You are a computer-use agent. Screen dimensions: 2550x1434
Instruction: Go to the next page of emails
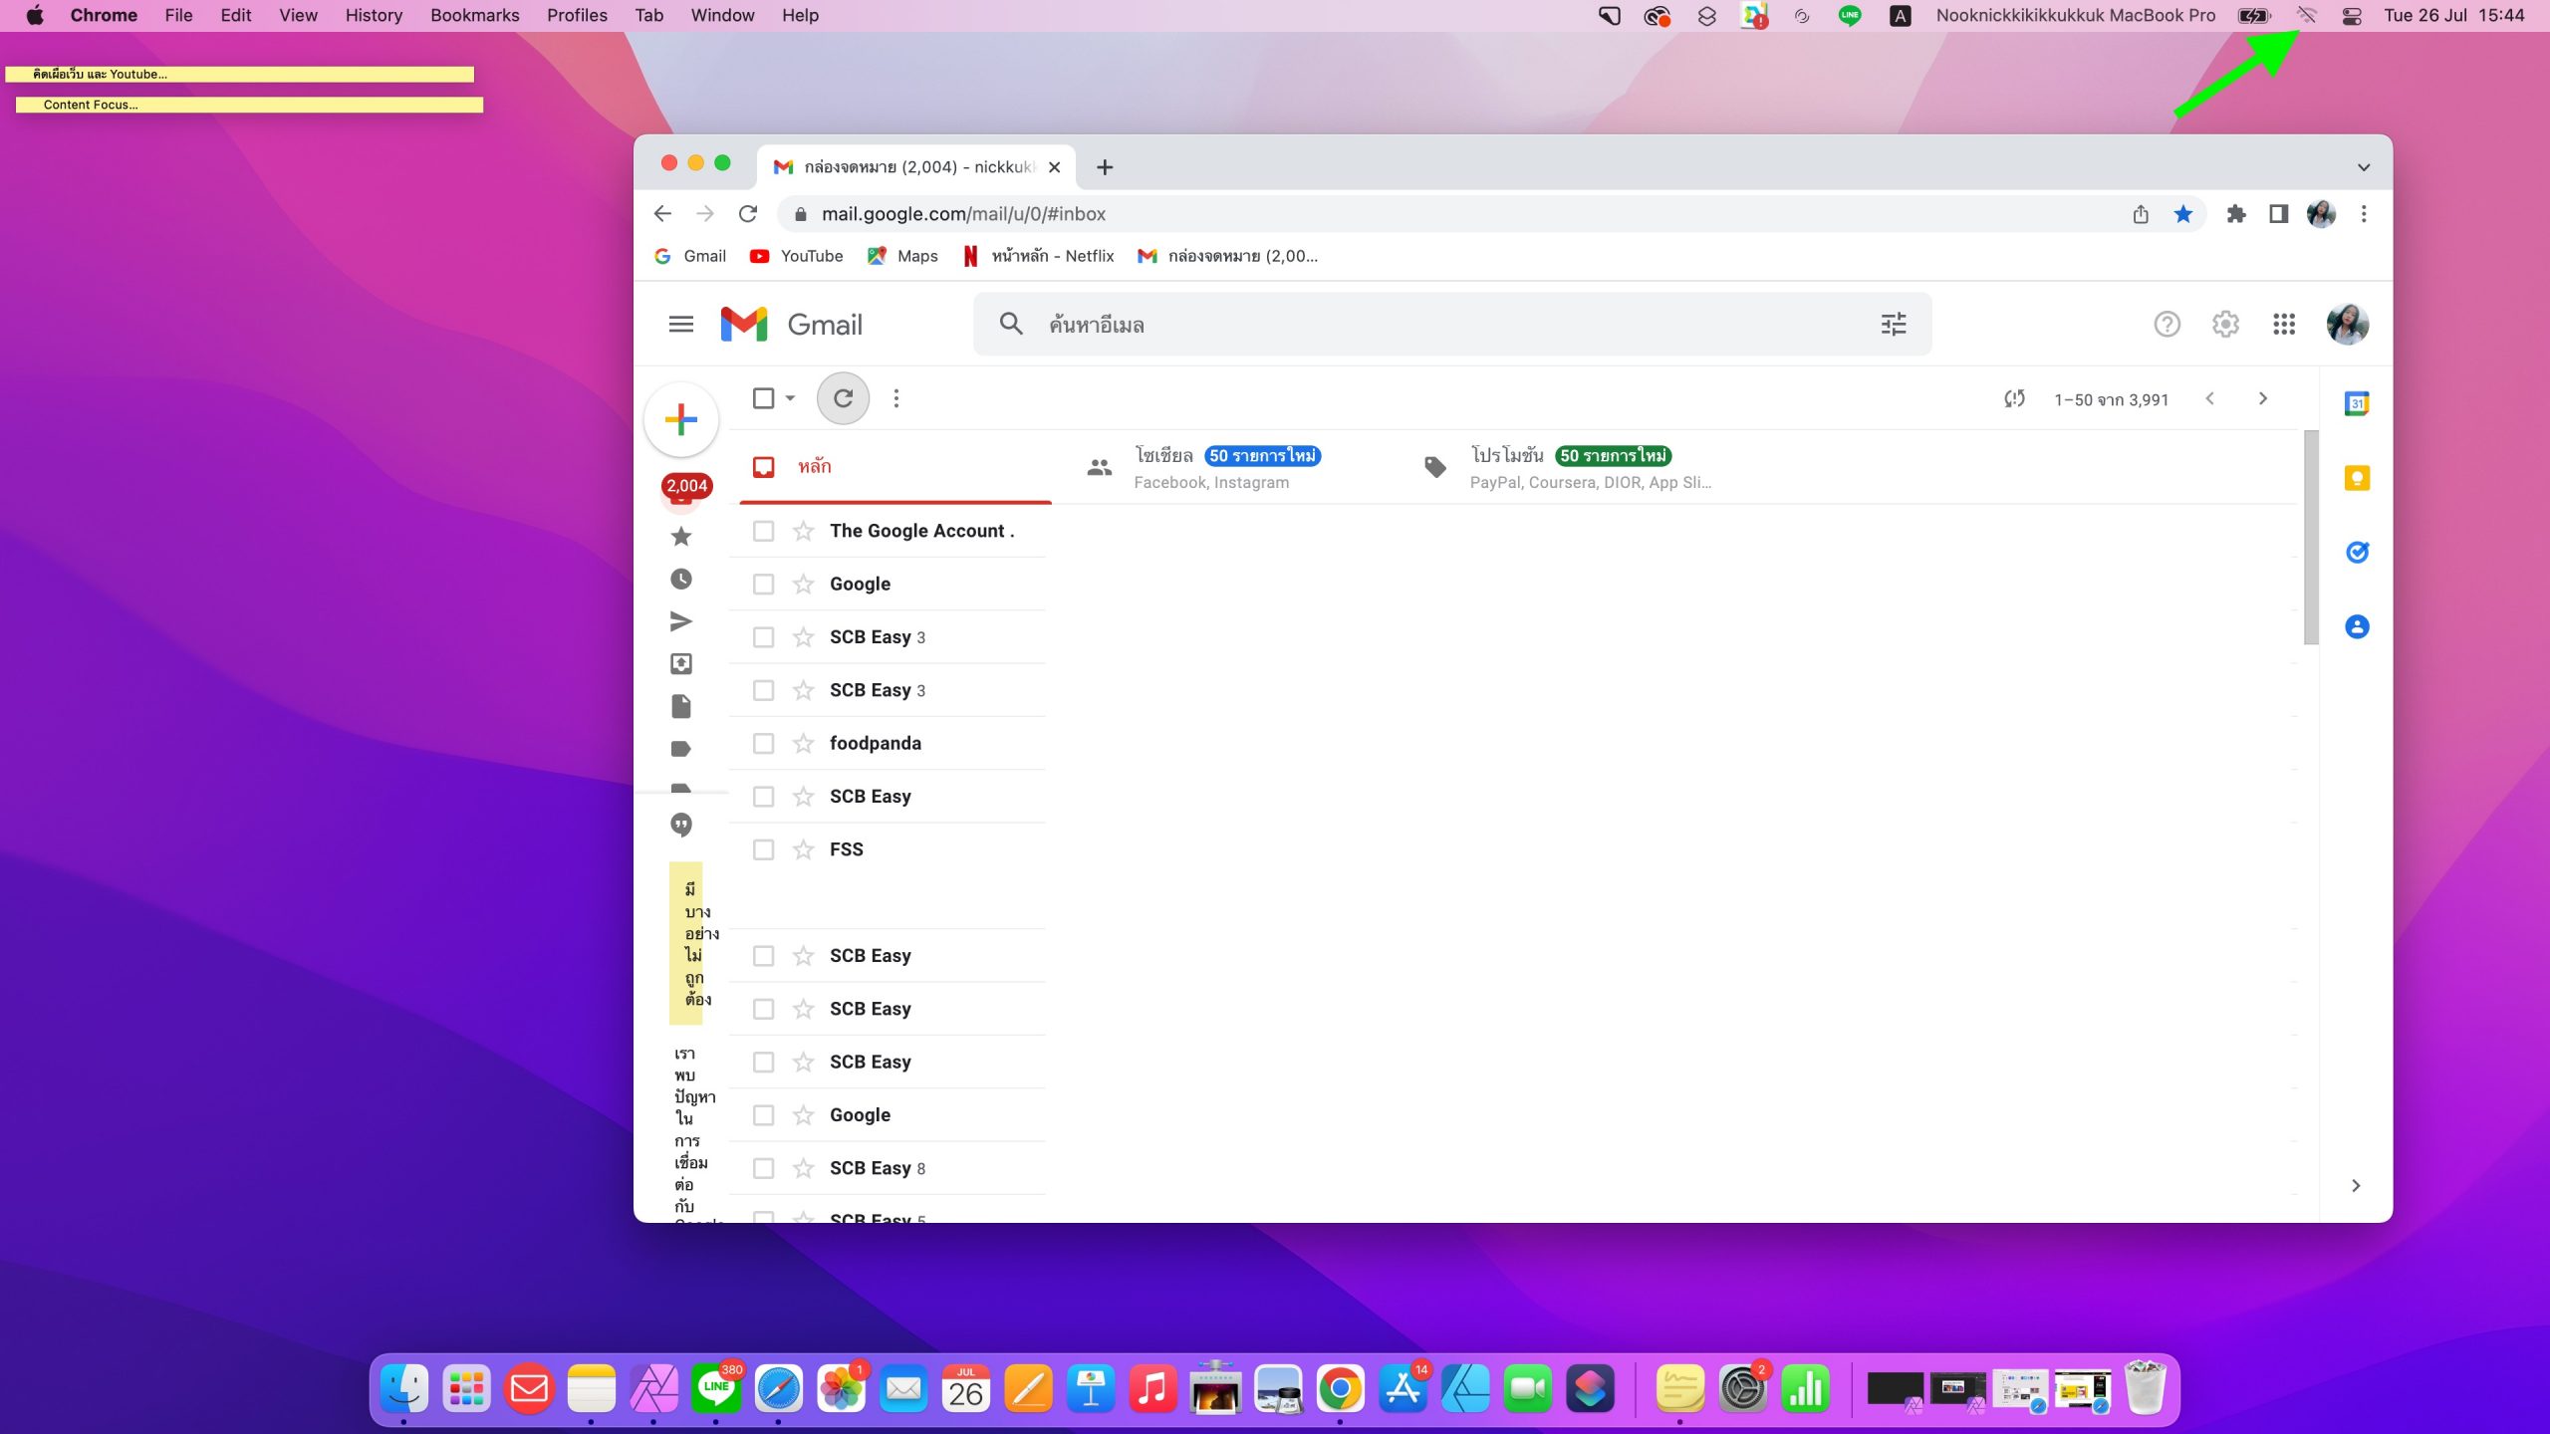point(2263,398)
